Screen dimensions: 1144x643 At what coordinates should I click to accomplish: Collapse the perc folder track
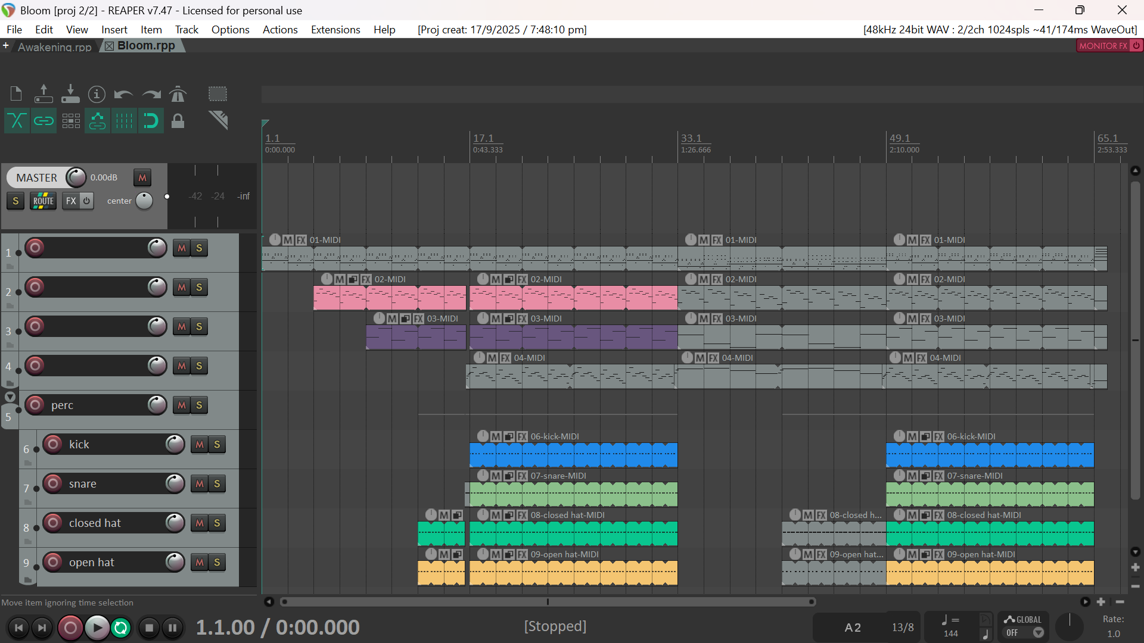(x=10, y=397)
